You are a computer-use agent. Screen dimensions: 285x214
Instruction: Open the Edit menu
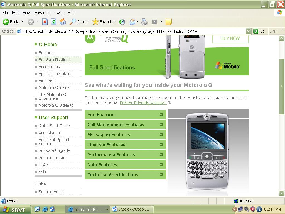tap(15, 13)
